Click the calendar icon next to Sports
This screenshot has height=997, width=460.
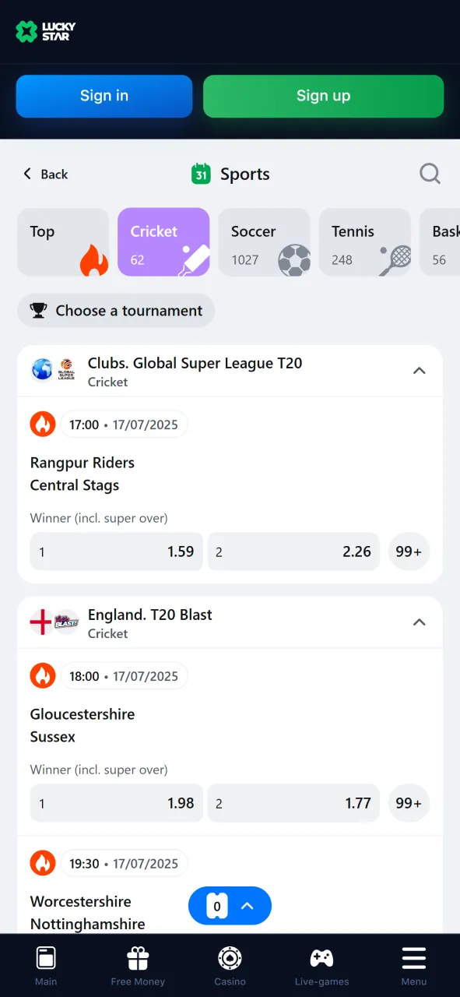(x=201, y=174)
